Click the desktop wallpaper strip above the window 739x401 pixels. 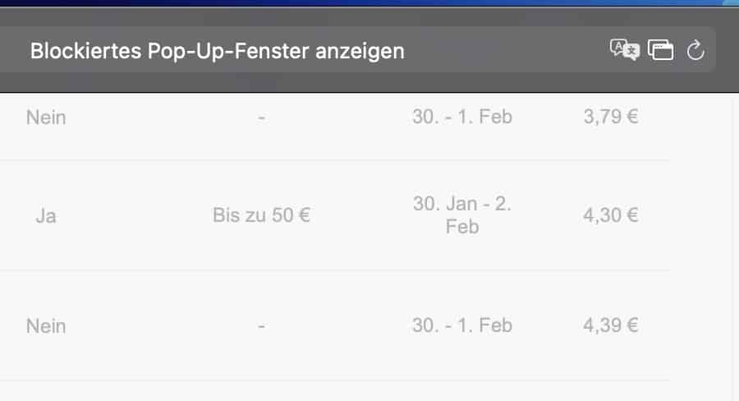[369, 2]
